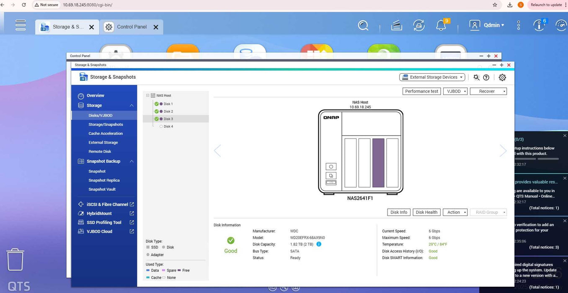Open SSD Profiling Tool link
This screenshot has width=568, height=293.
click(x=104, y=223)
